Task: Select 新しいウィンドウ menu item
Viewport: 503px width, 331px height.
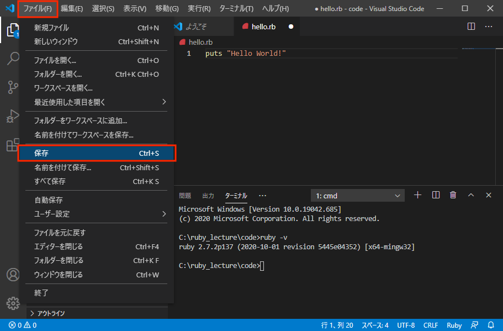Action: point(96,41)
